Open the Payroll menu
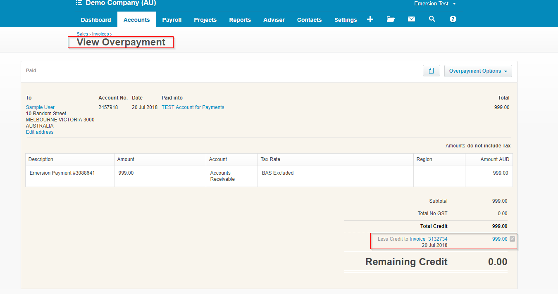 pos(172,20)
